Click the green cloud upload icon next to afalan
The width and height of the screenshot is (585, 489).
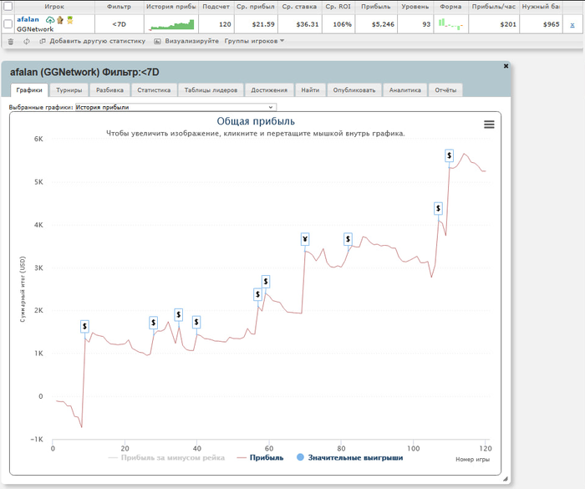tap(50, 20)
